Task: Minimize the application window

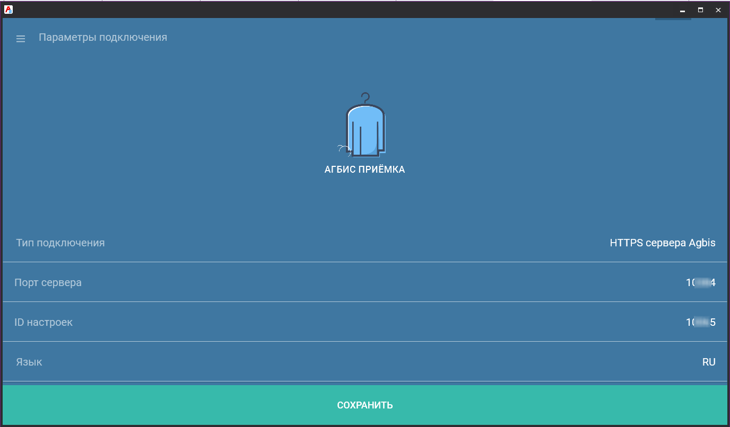Action: [683, 10]
